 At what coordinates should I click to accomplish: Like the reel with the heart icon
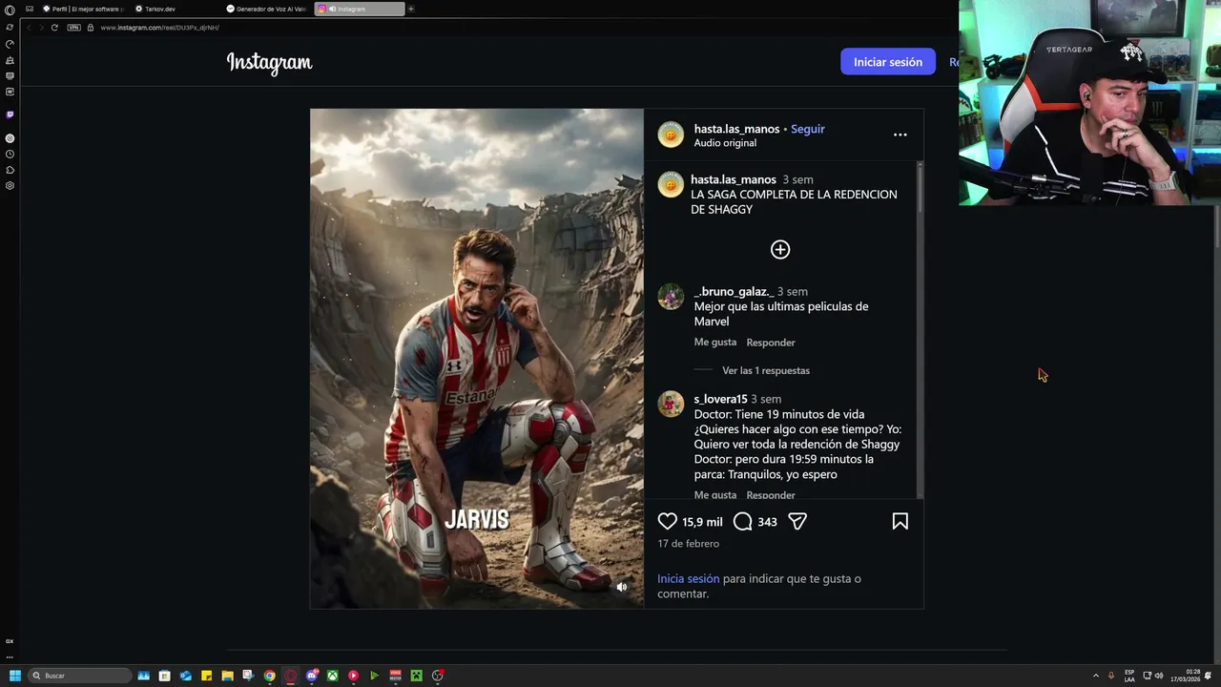pos(668,521)
